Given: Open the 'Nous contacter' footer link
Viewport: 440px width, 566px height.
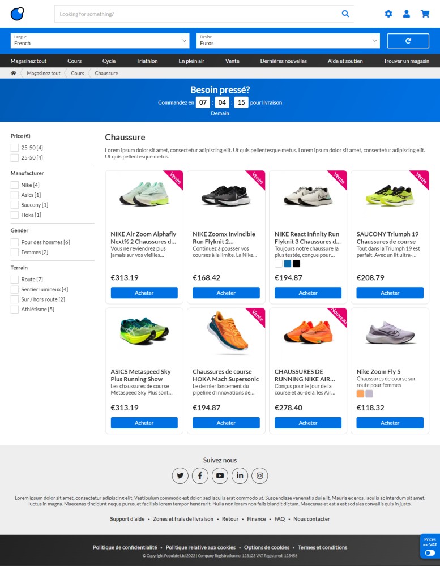Looking at the screenshot, I should (x=311, y=518).
